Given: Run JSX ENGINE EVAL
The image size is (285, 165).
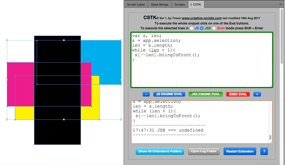Looking at the screenshot, I should click(x=206, y=94).
